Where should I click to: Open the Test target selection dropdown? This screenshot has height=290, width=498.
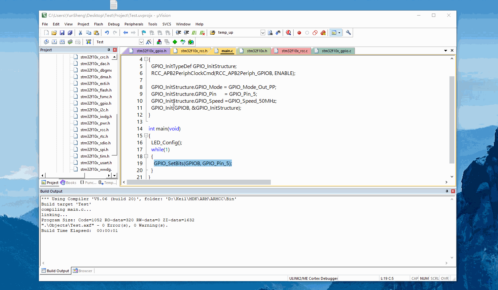(x=141, y=42)
